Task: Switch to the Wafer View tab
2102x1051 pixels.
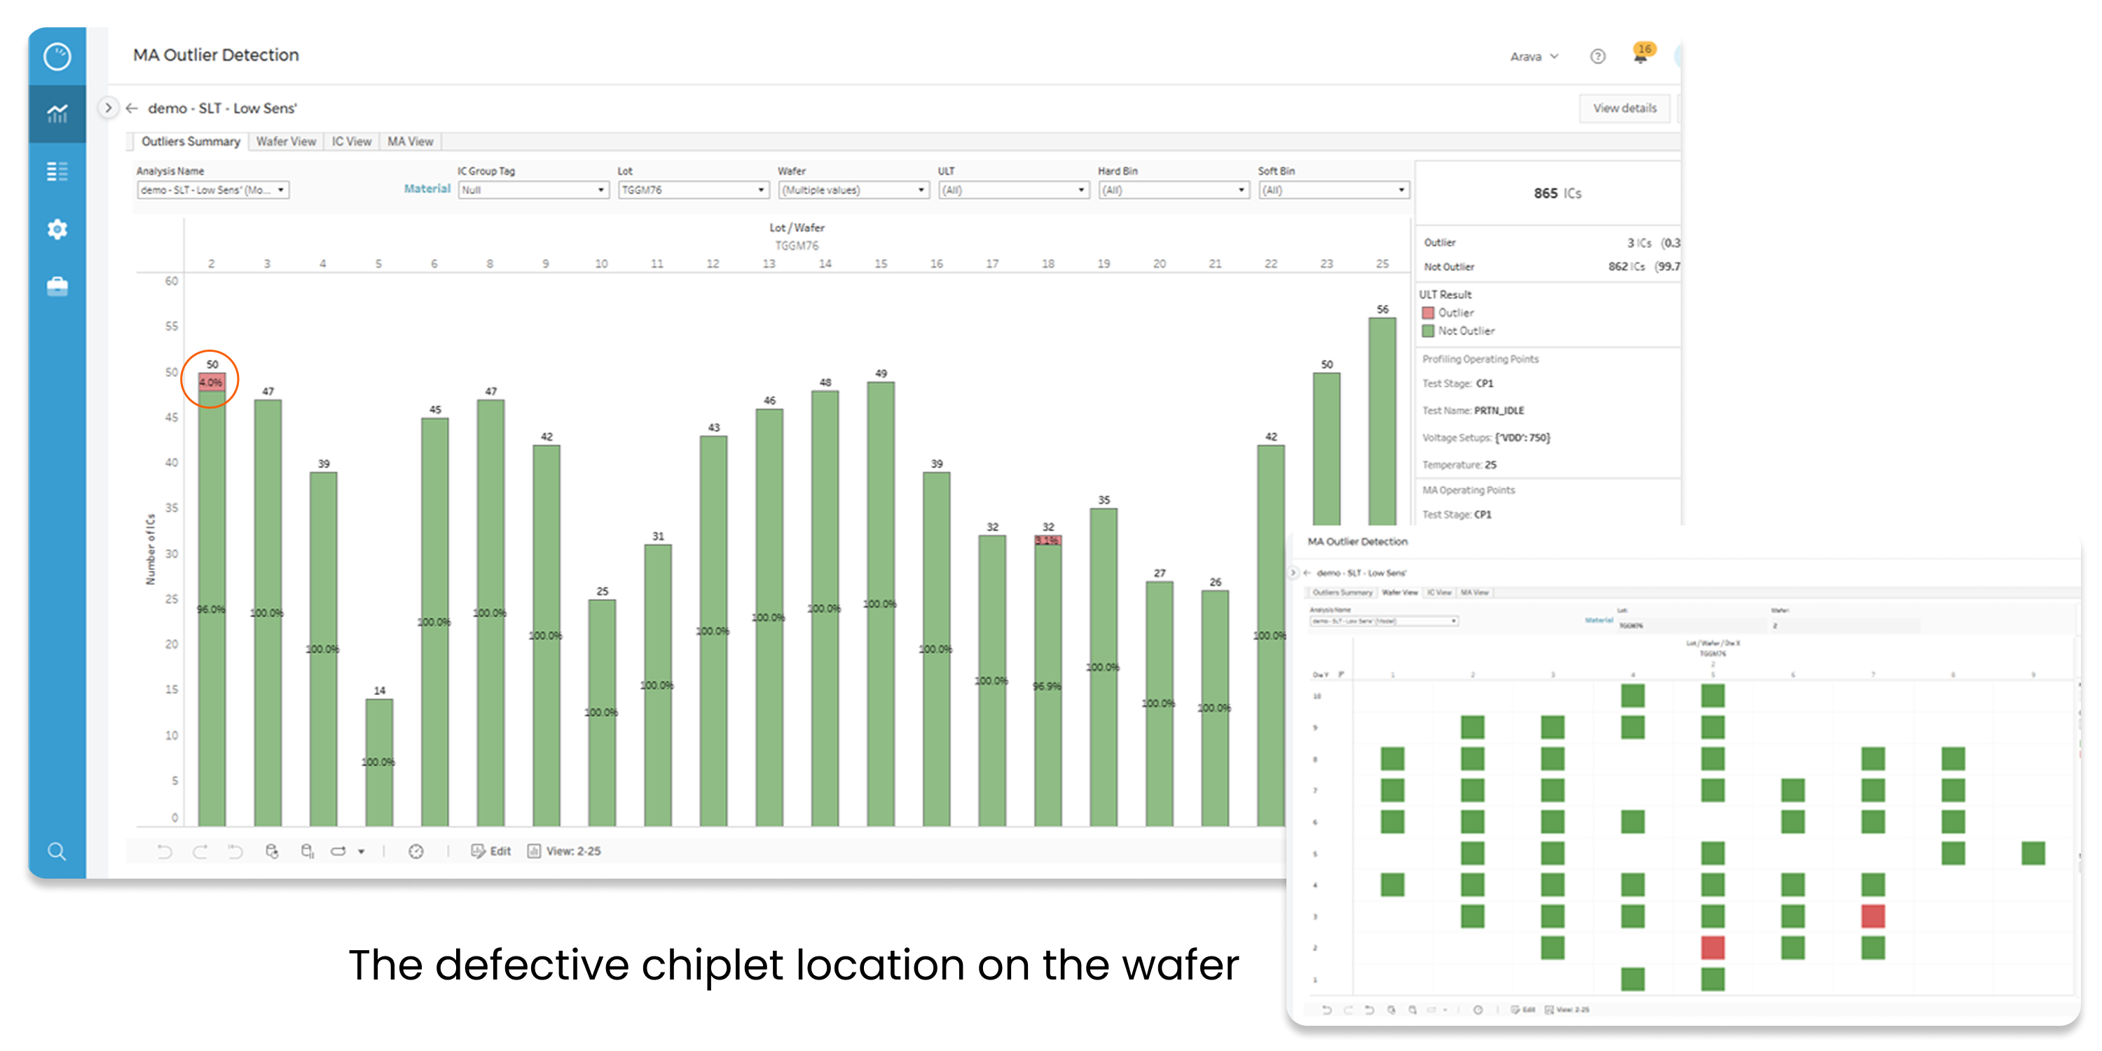Action: [x=286, y=141]
